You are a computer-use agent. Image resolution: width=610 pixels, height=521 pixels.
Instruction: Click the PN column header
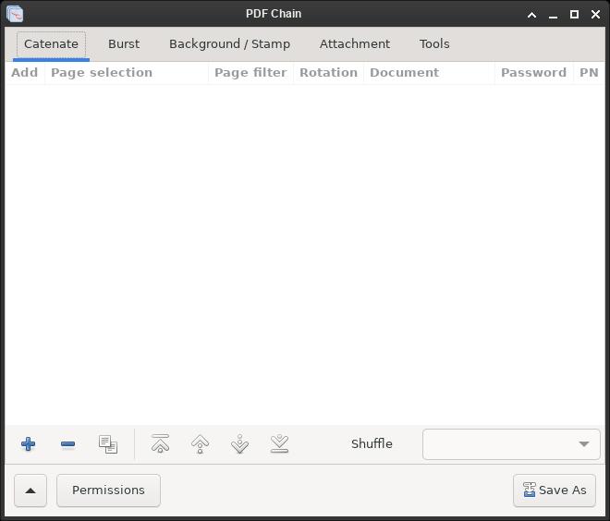point(589,73)
